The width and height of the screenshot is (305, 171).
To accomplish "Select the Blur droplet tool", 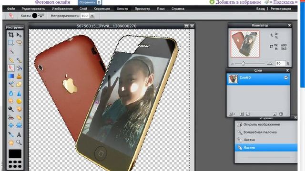I will pyautogui.click(x=11, y=93).
